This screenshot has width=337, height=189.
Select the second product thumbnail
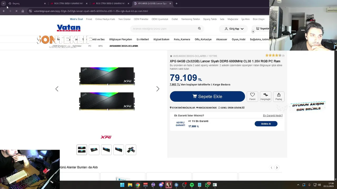(x=94, y=150)
